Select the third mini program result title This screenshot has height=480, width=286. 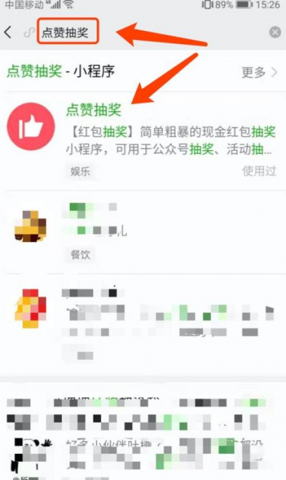pos(93,293)
